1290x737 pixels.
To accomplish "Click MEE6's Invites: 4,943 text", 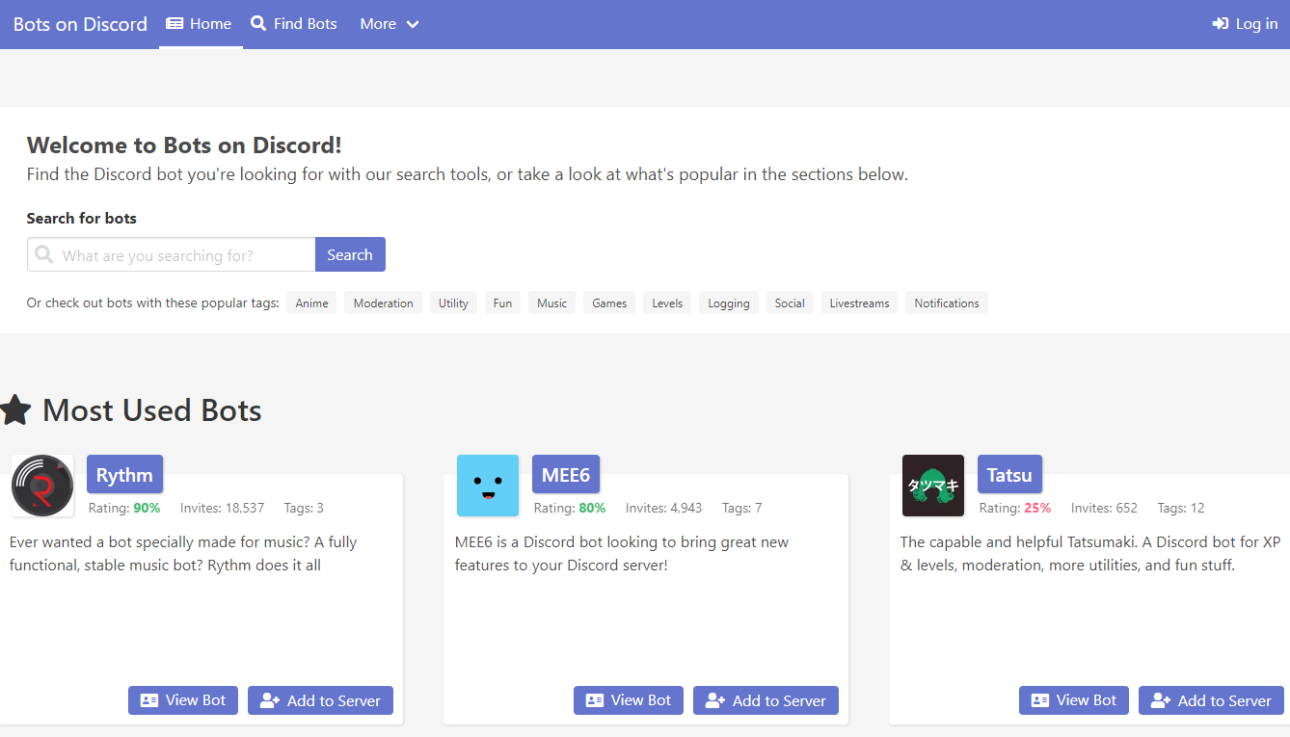I will (663, 508).
